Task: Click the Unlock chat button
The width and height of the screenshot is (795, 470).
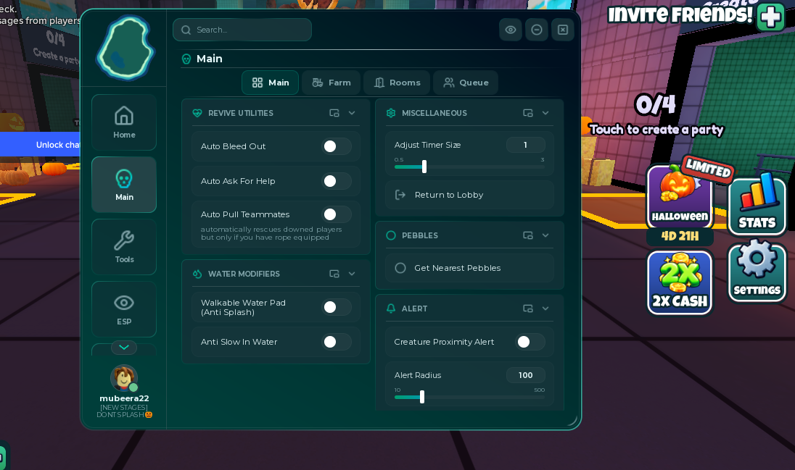Action: tap(41, 145)
